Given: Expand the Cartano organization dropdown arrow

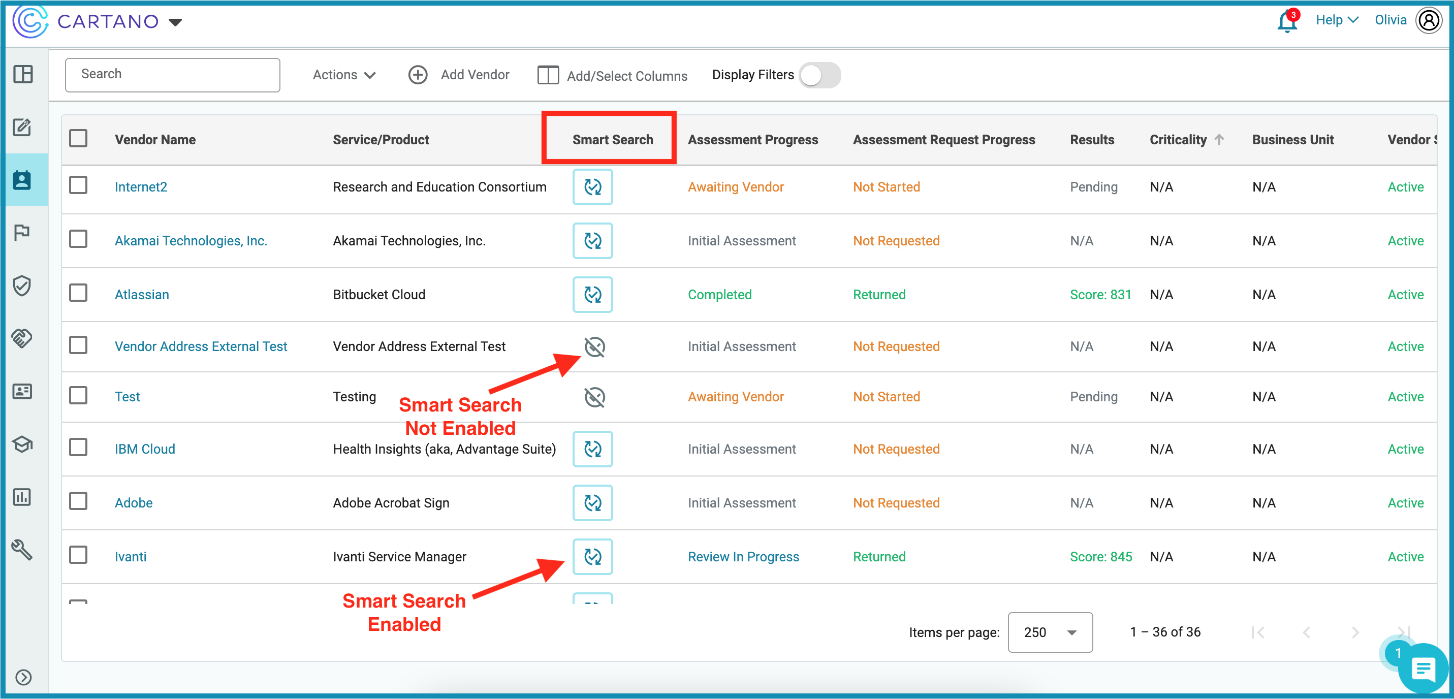Looking at the screenshot, I should pyautogui.click(x=176, y=22).
